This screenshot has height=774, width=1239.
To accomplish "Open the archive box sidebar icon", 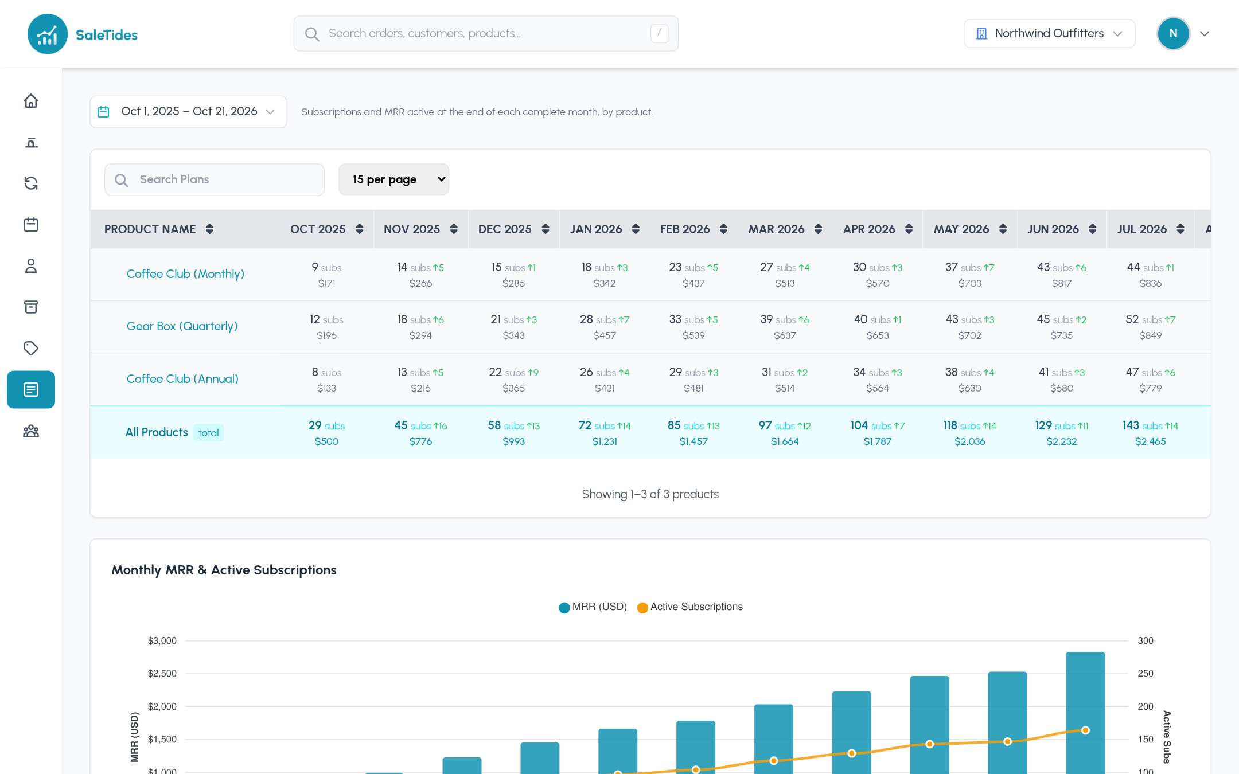I will pos(31,307).
